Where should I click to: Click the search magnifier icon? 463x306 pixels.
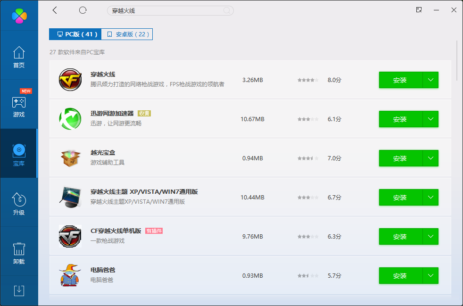(x=227, y=11)
